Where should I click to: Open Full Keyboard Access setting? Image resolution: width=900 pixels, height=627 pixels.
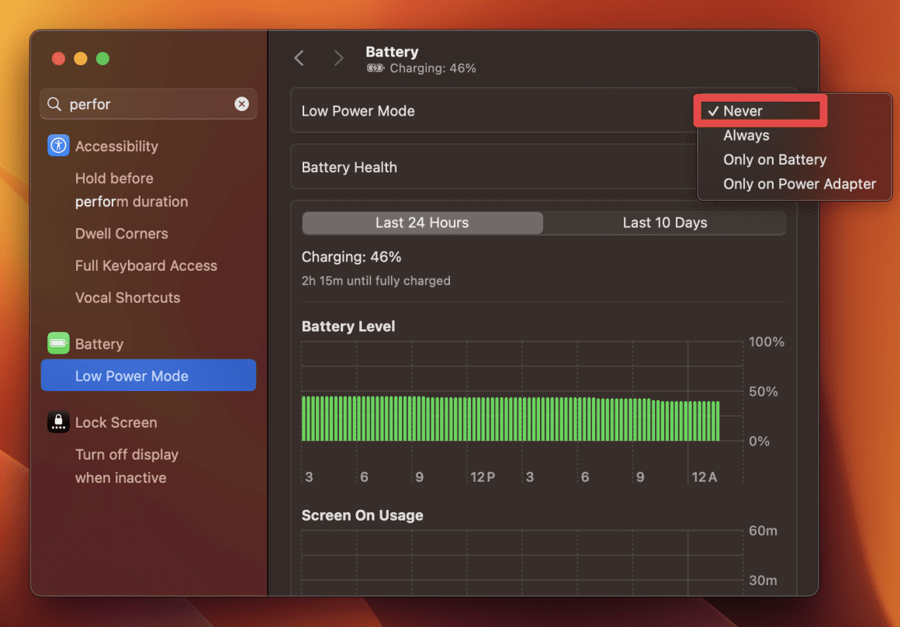coord(146,265)
